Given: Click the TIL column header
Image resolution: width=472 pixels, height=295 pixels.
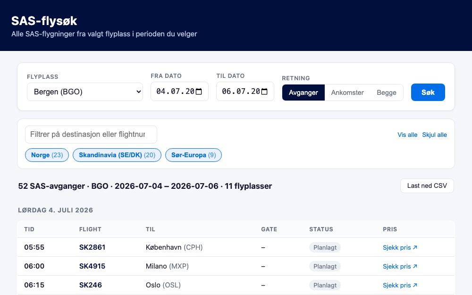Looking at the screenshot, I should point(150,229).
